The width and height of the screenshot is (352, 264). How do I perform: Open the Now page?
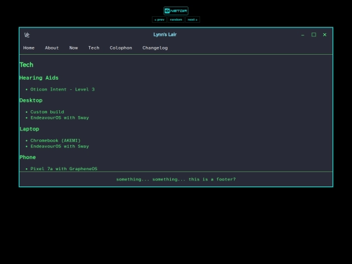point(74,48)
